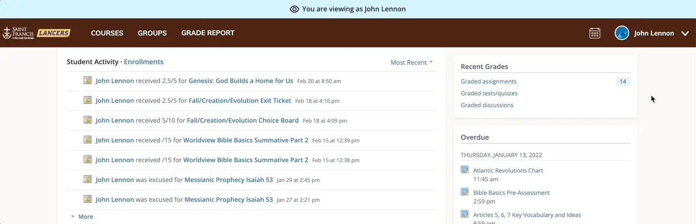Screen dimensions: 696x224
Task: Open the Most Recent sort dropdown
Action: click(x=411, y=62)
